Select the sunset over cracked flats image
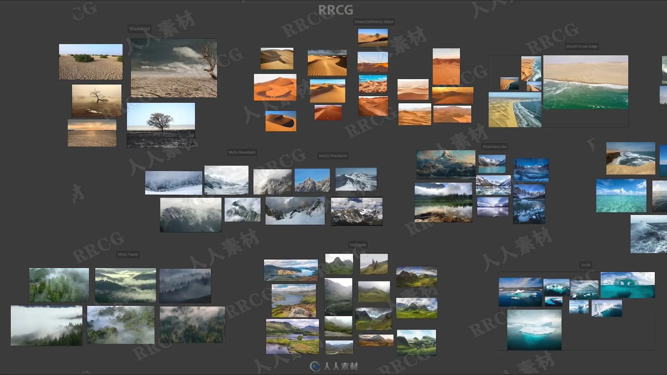The height and width of the screenshot is (375, 667). pos(92,133)
